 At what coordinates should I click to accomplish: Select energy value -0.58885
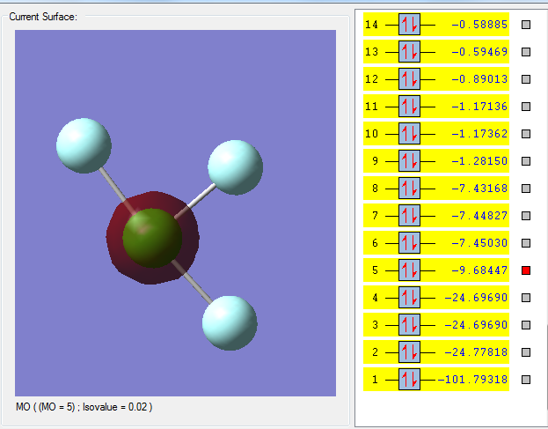point(479,25)
